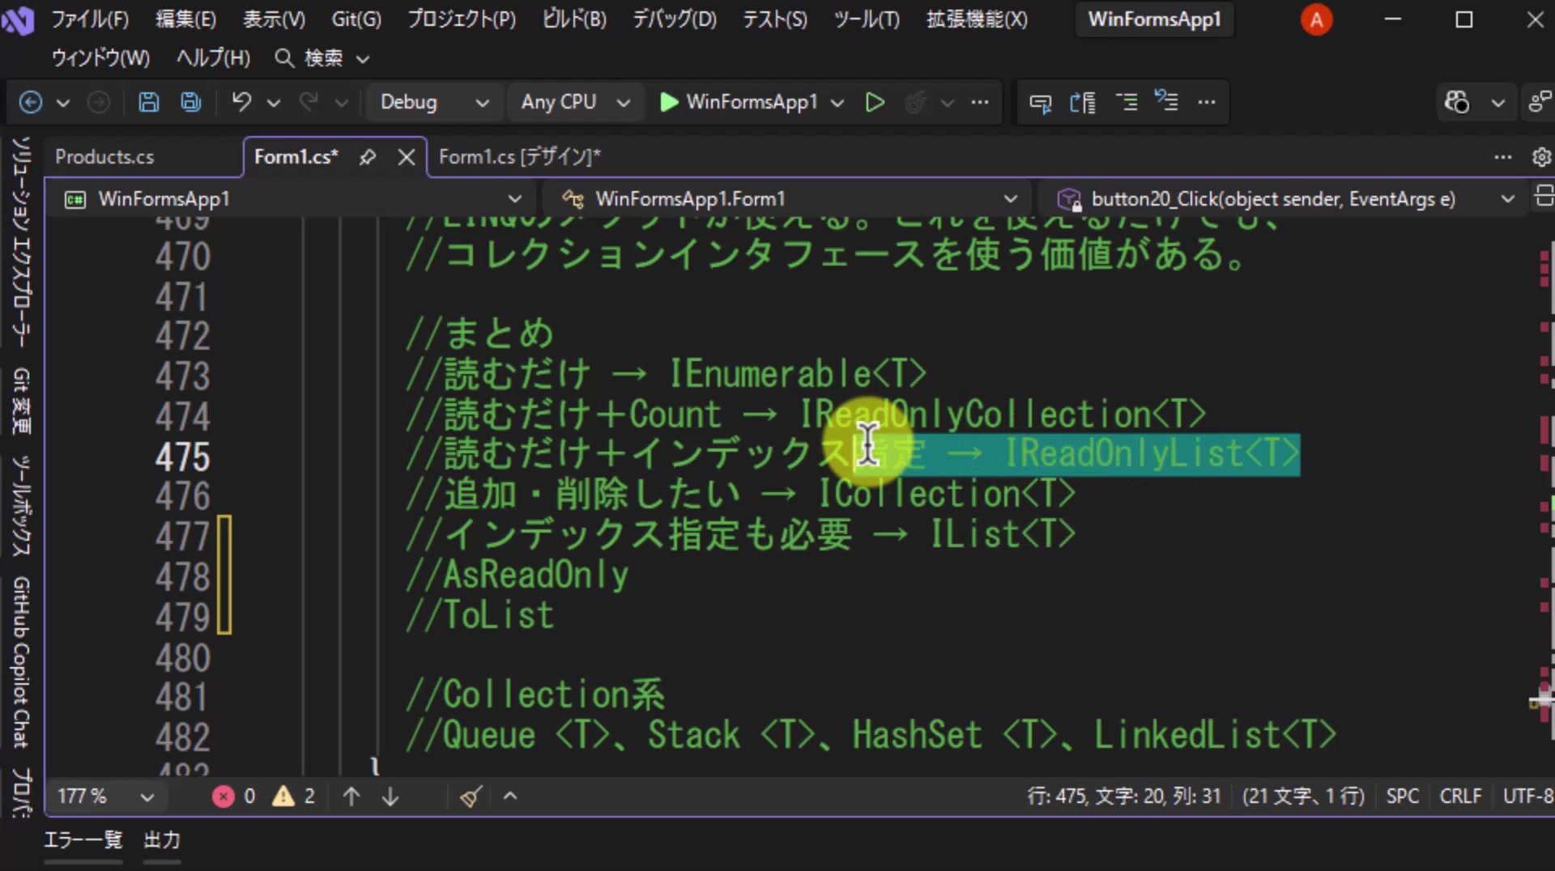Image resolution: width=1555 pixels, height=871 pixels.
Task: Click the SPC indentation indicator
Action: pos(1403,797)
